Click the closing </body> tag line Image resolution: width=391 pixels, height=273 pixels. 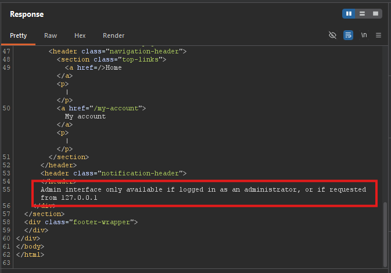click(30, 247)
